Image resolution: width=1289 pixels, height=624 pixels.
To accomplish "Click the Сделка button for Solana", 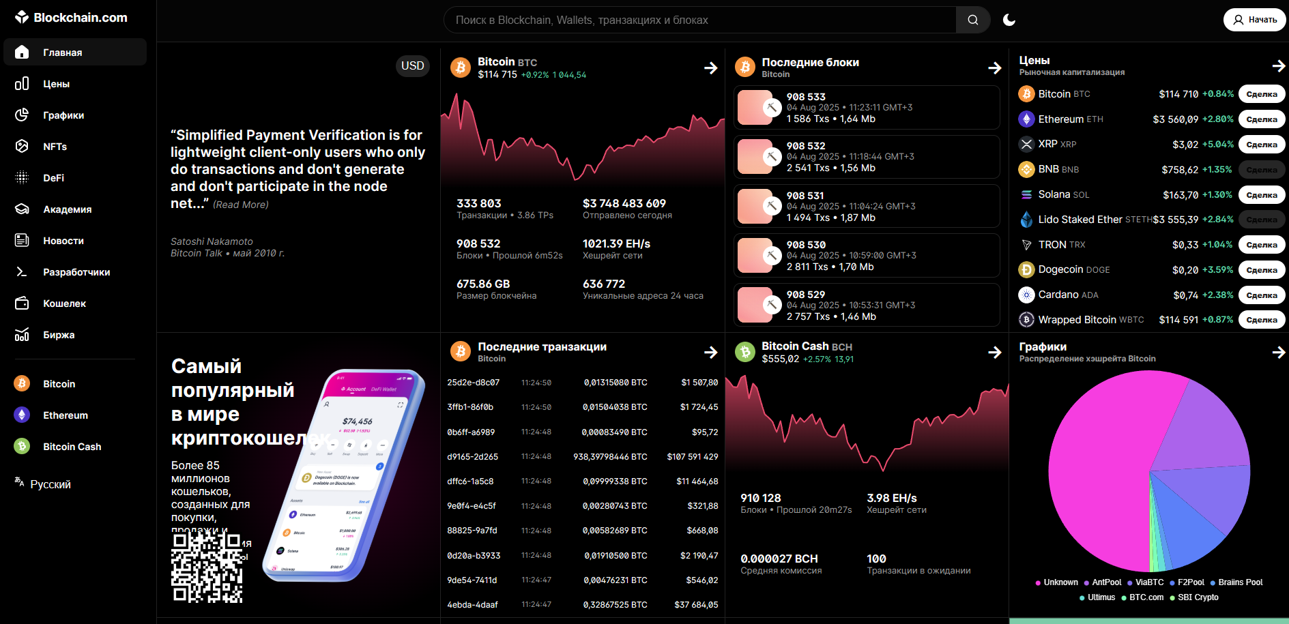I will coord(1262,195).
